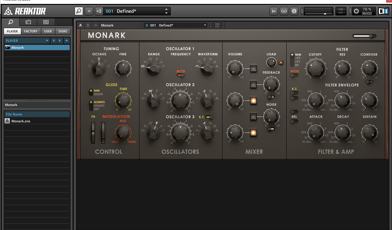
Task: Click the search magnifier button in the top toolbar
Action: (79, 11)
